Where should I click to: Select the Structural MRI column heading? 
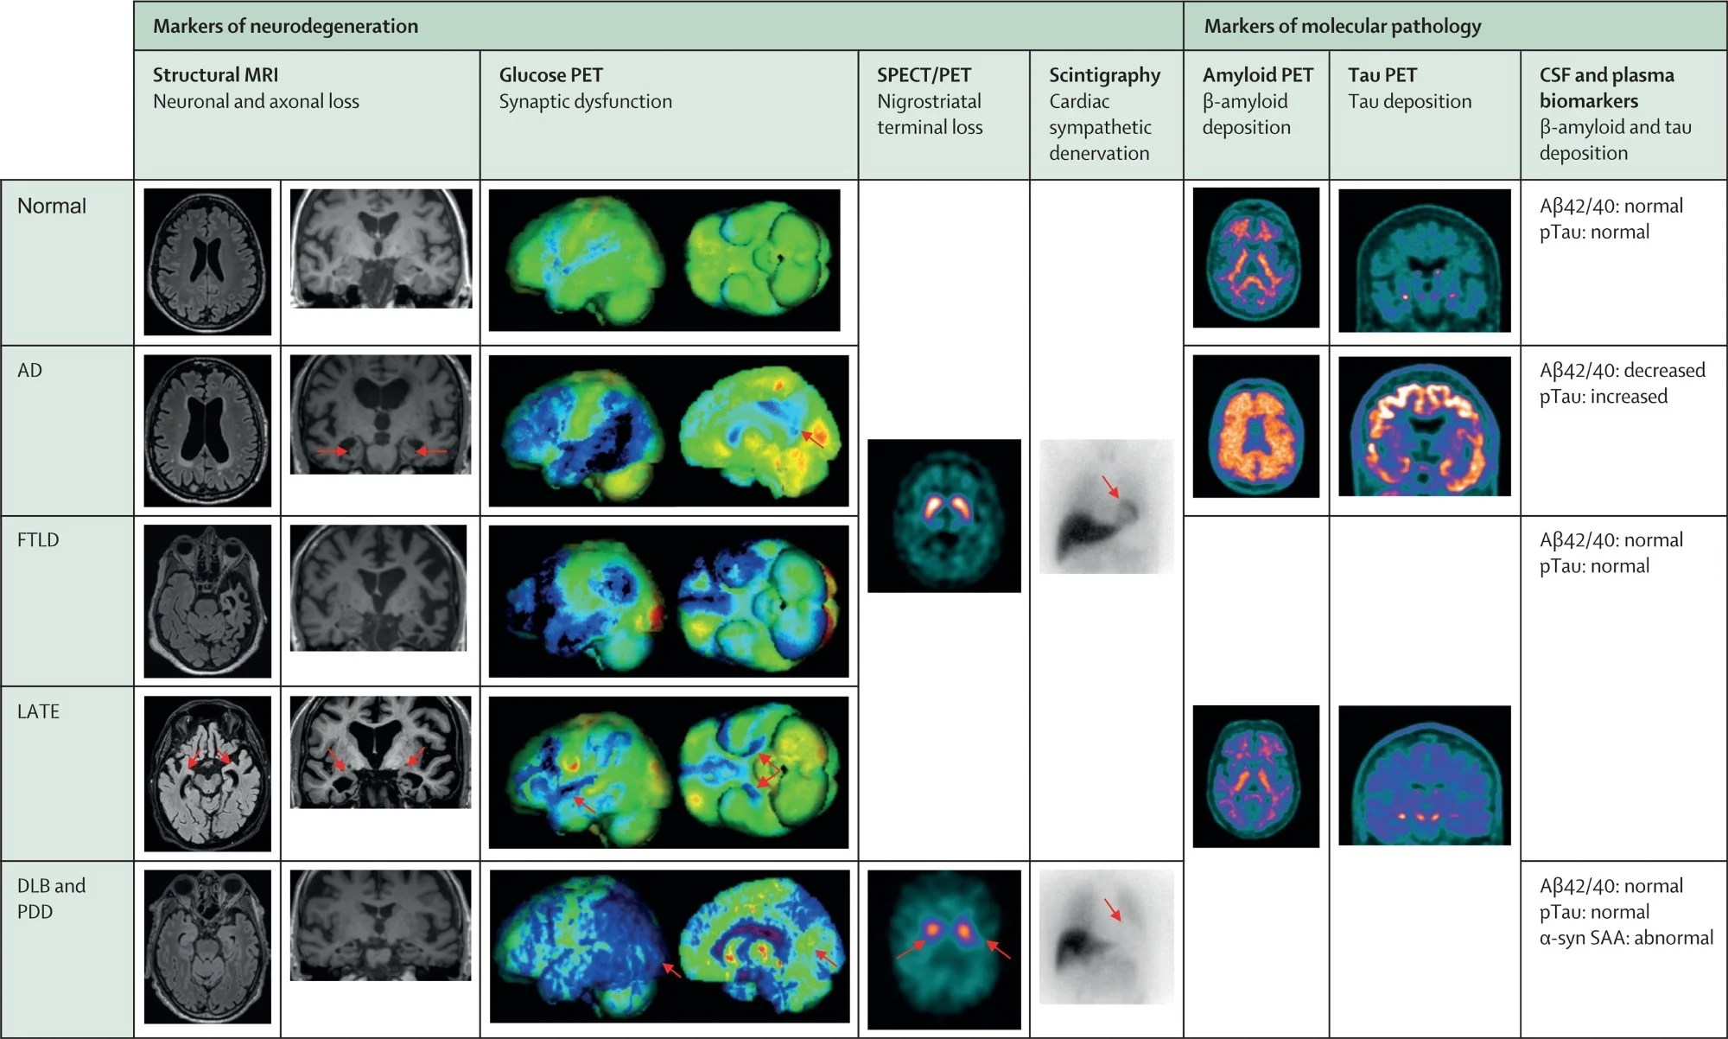[x=215, y=75]
